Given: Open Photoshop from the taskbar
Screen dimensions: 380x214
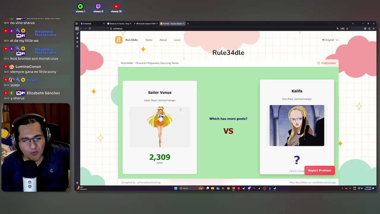Looking at the screenshot, I should tap(254, 188).
